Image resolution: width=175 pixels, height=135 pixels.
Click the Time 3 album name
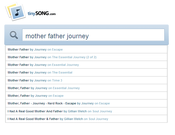tap(57, 80)
